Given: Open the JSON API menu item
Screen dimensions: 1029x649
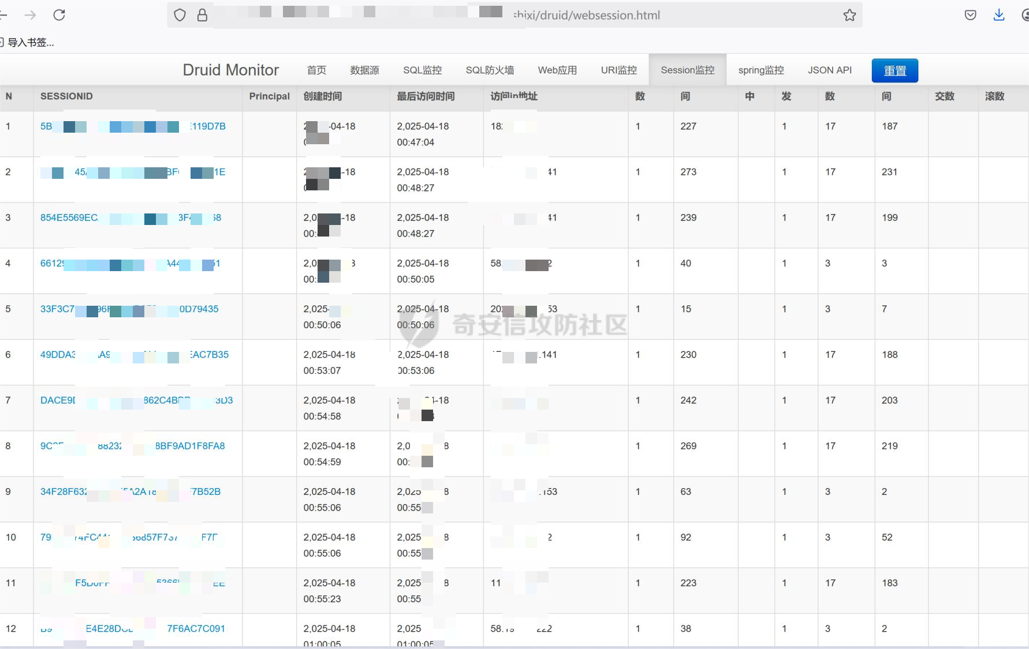Looking at the screenshot, I should pyautogui.click(x=829, y=70).
